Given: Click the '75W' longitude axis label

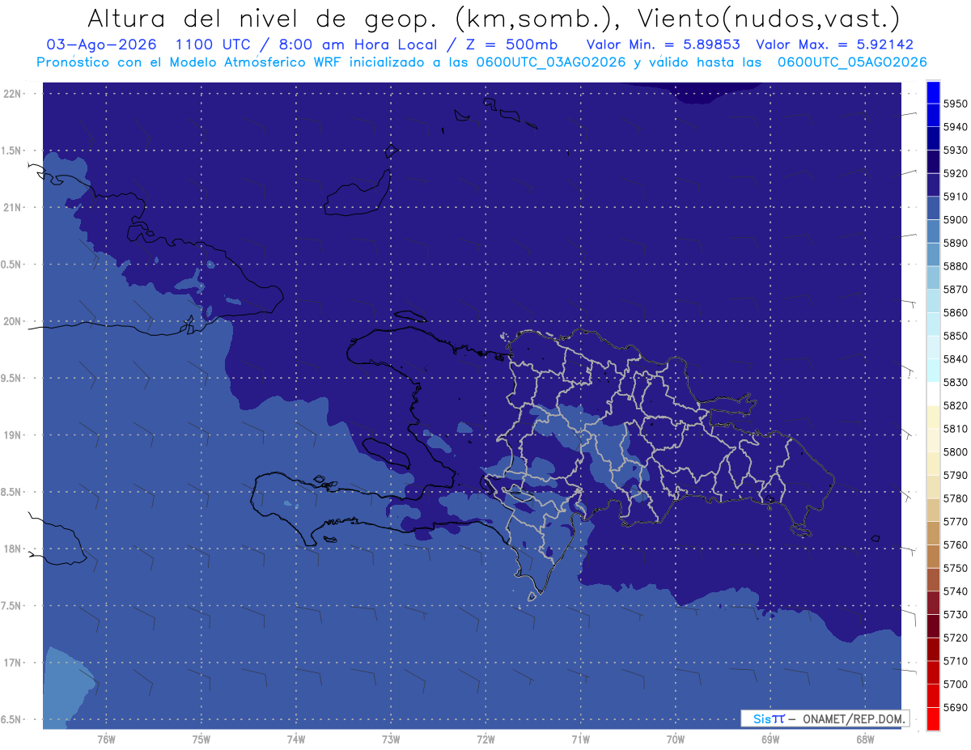Looking at the screenshot, I should coord(201,739).
